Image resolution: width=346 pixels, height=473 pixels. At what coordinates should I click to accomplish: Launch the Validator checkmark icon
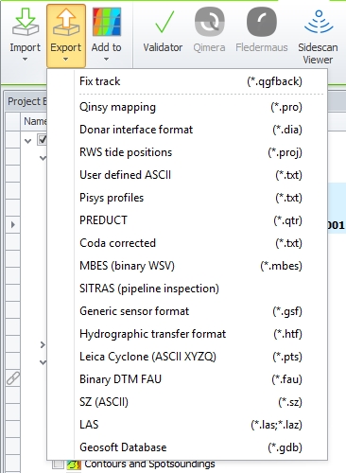coord(164,22)
